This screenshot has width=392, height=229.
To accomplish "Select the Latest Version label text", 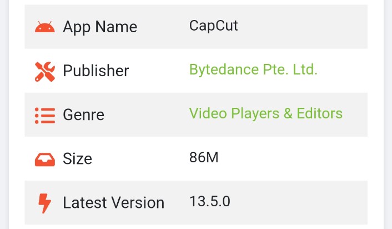I will coord(113,202).
